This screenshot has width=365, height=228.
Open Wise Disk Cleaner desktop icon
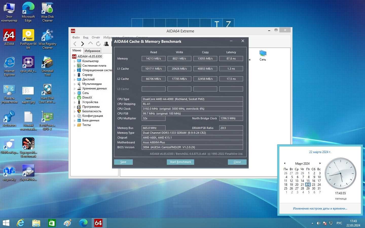(47, 12)
